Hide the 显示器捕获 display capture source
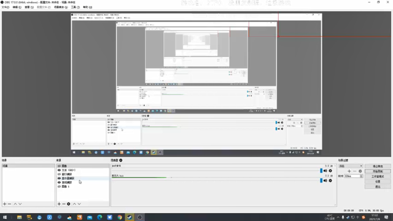 [59, 179]
